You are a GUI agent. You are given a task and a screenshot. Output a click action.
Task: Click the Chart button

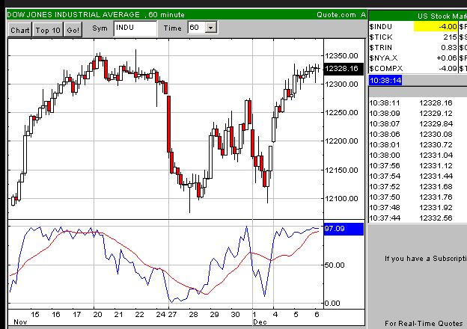[x=20, y=30]
